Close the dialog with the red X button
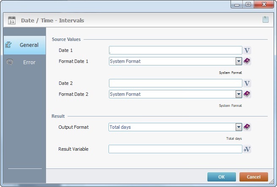Image resolution: width=277 pixels, height=187 pixels. [x=265, y=4]
